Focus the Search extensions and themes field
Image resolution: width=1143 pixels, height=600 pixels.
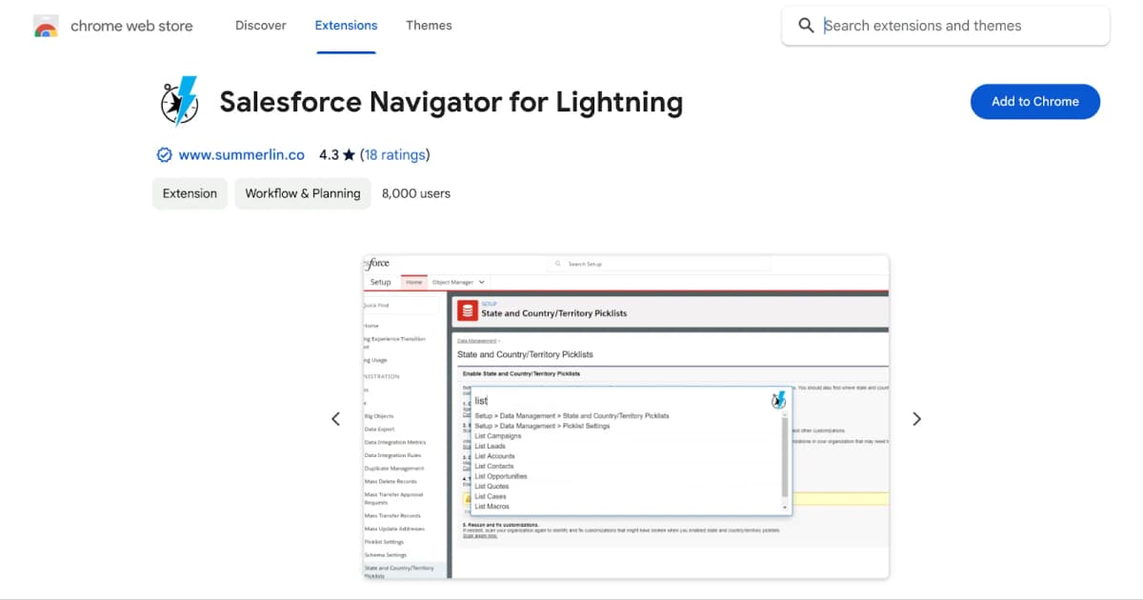pyautogui.click(x=946, y=26)
